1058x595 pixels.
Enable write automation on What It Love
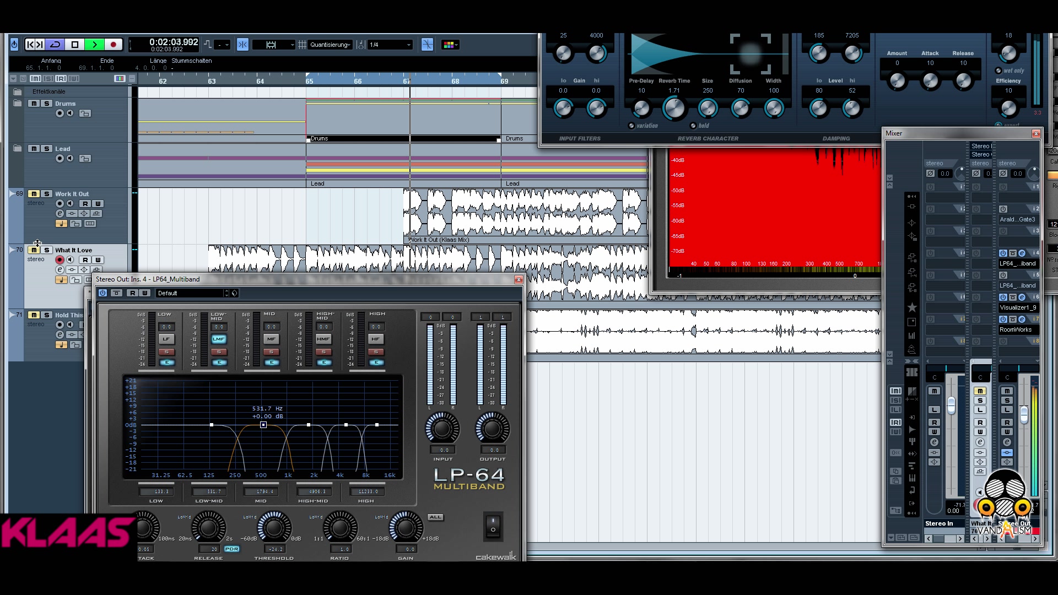(x=98, y=260)
